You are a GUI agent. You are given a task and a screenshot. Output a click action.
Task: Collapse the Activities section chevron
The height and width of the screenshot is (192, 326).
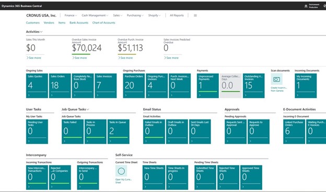(x=41, y=32)
